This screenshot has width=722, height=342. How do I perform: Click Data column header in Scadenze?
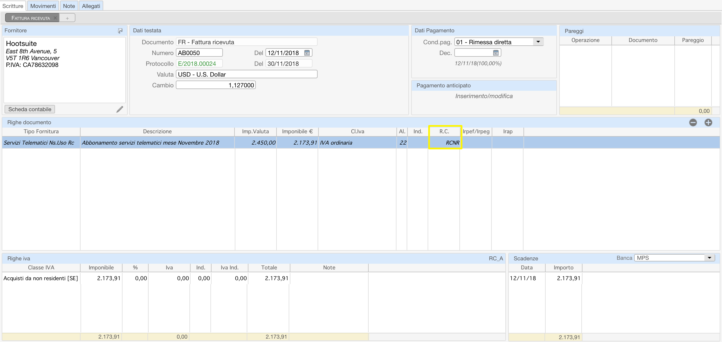pos(527,268)
